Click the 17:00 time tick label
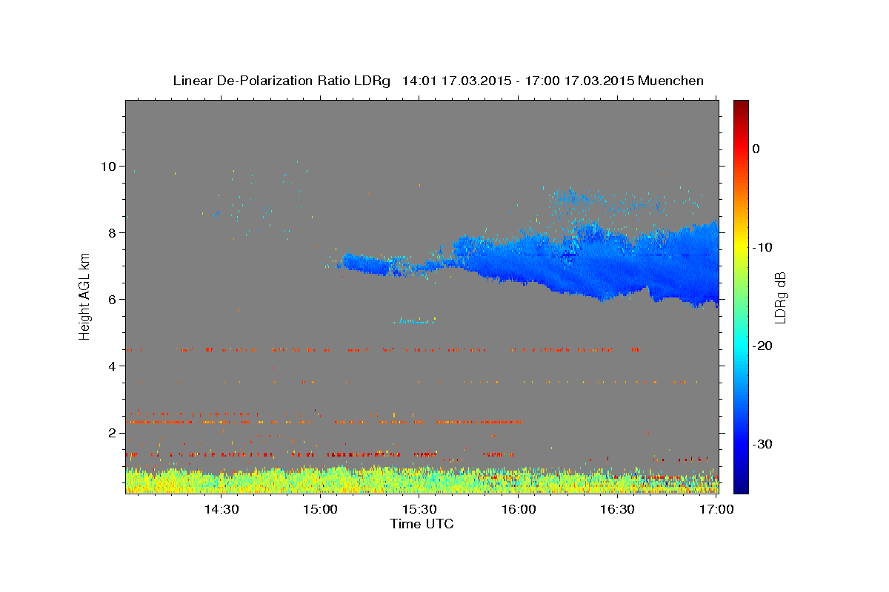Viewport: 889px width, 592px height. 716,509
